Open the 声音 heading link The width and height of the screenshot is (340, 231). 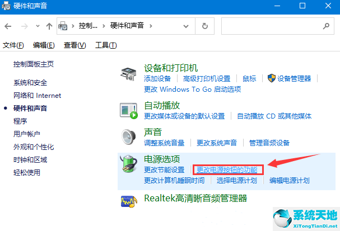pyautogui.click(x=153, y=132)
